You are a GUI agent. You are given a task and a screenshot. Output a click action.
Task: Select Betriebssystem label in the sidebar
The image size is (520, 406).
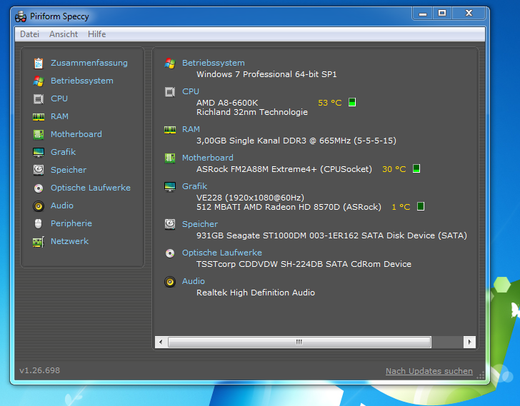coord(82,81)
